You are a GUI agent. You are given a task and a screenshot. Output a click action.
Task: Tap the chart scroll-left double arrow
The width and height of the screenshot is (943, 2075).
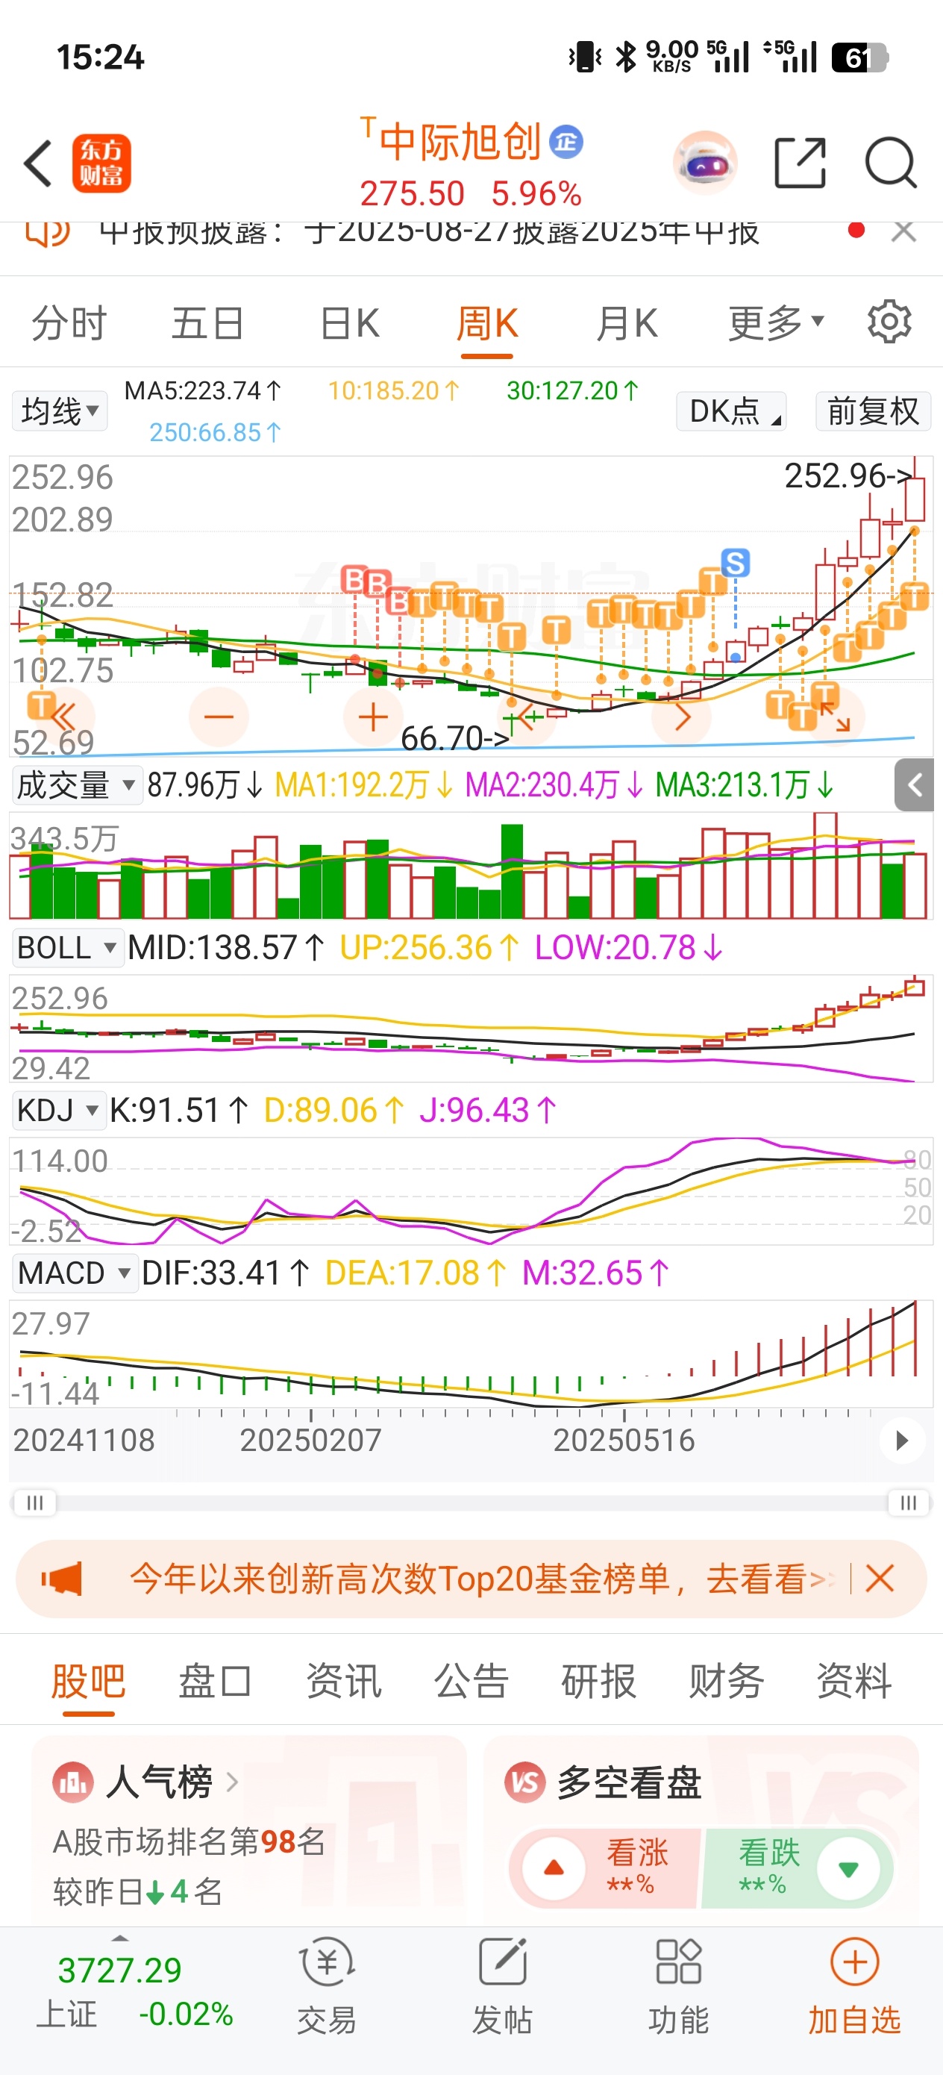coord(64,716)
